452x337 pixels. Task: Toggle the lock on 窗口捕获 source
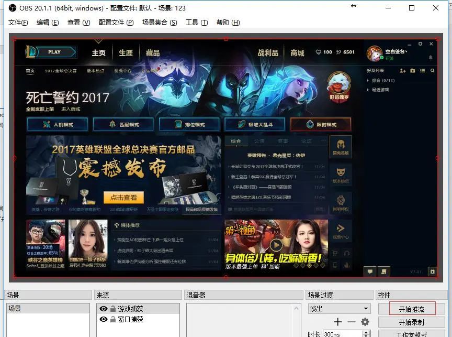pyautogui.click(x=112, y=319)
